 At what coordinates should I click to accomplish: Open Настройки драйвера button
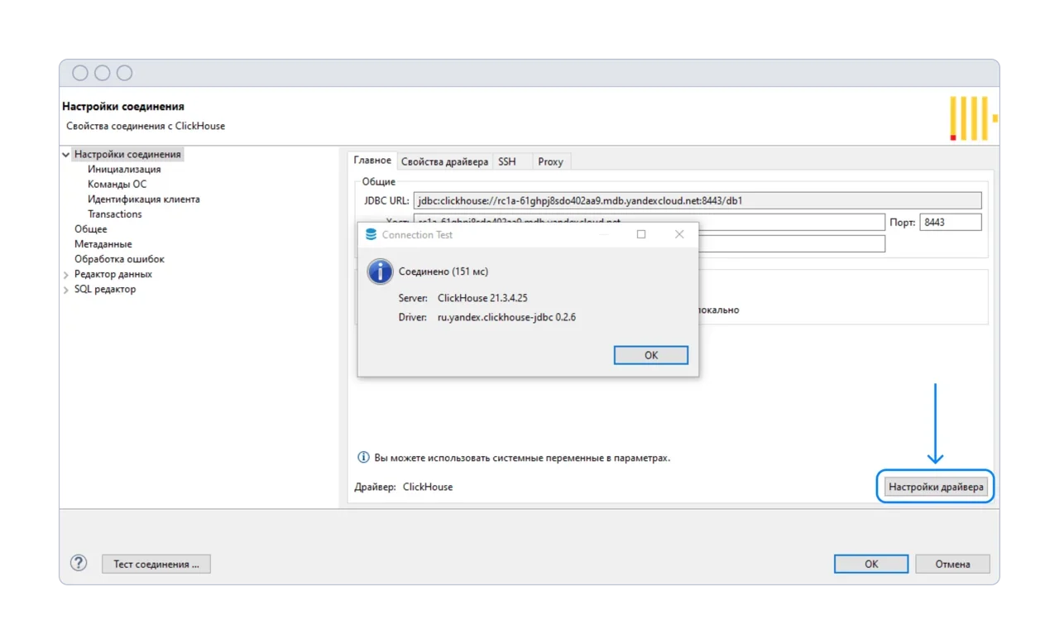(x=936, y=487)
